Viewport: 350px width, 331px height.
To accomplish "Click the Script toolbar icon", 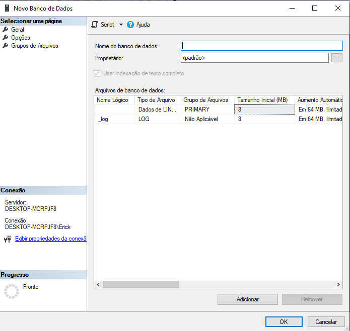I will 95,25.
